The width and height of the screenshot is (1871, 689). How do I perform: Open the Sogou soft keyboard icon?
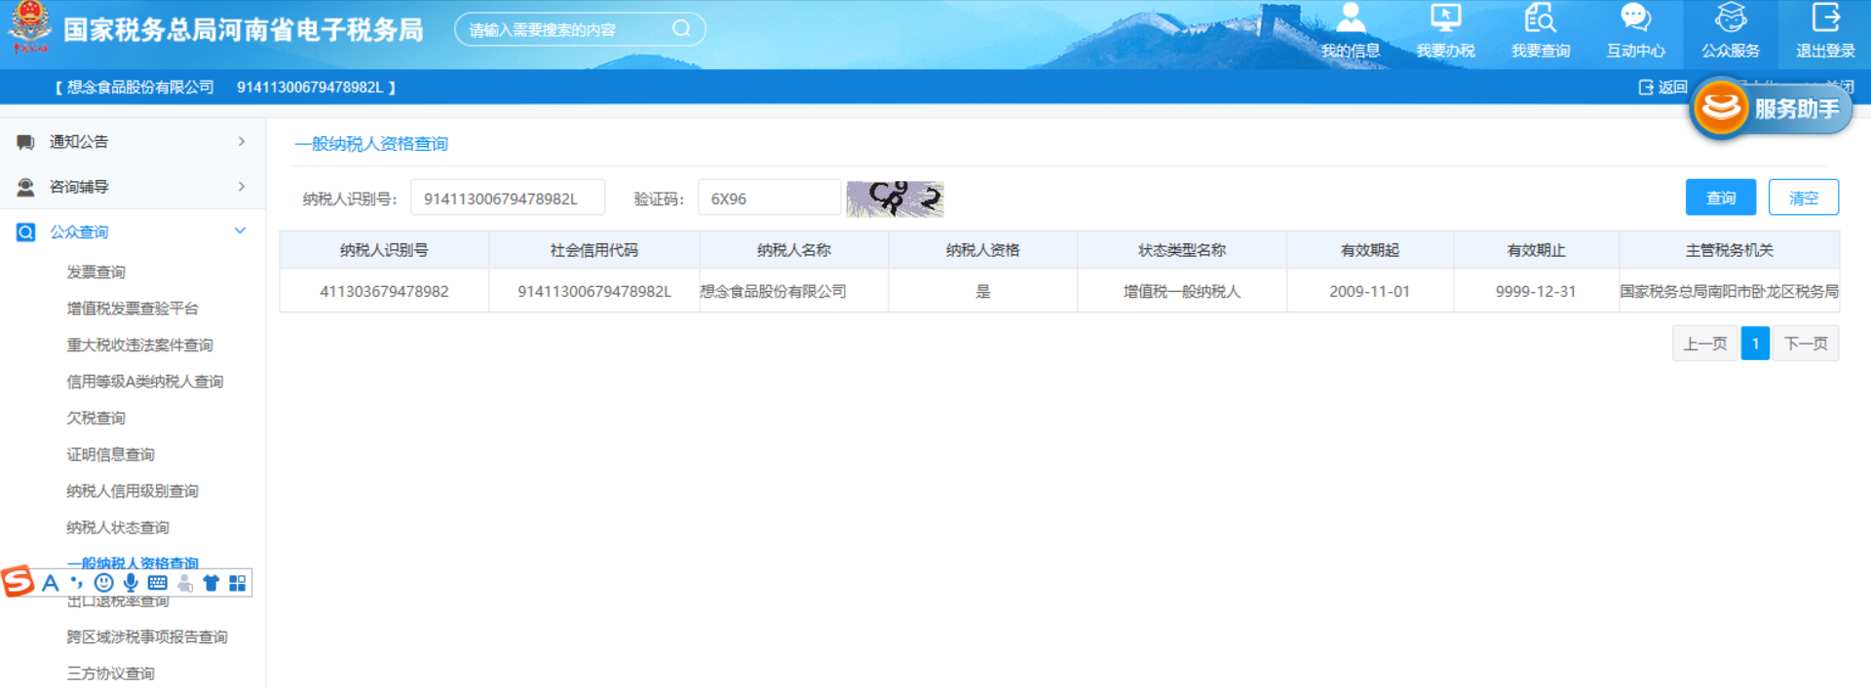[158, 583]
